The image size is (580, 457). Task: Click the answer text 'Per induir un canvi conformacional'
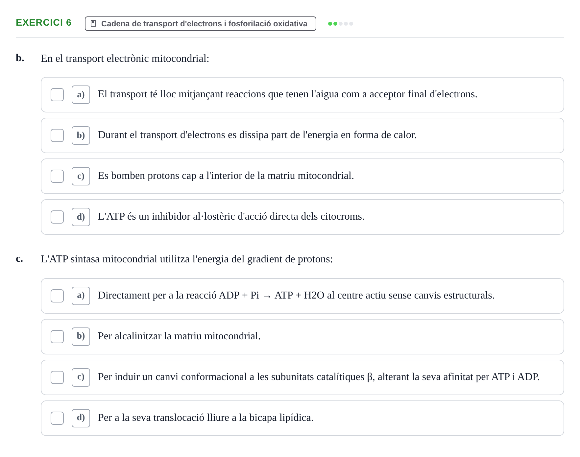click(319, 377)
